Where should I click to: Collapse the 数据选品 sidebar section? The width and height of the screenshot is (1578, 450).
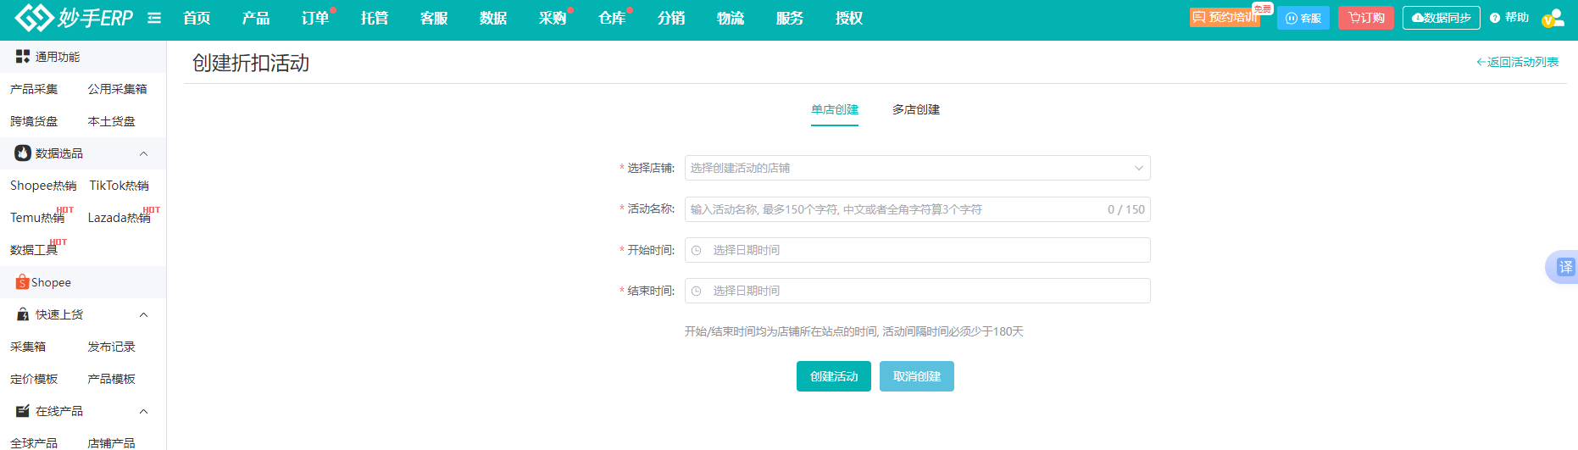click(x=143, y=153)
